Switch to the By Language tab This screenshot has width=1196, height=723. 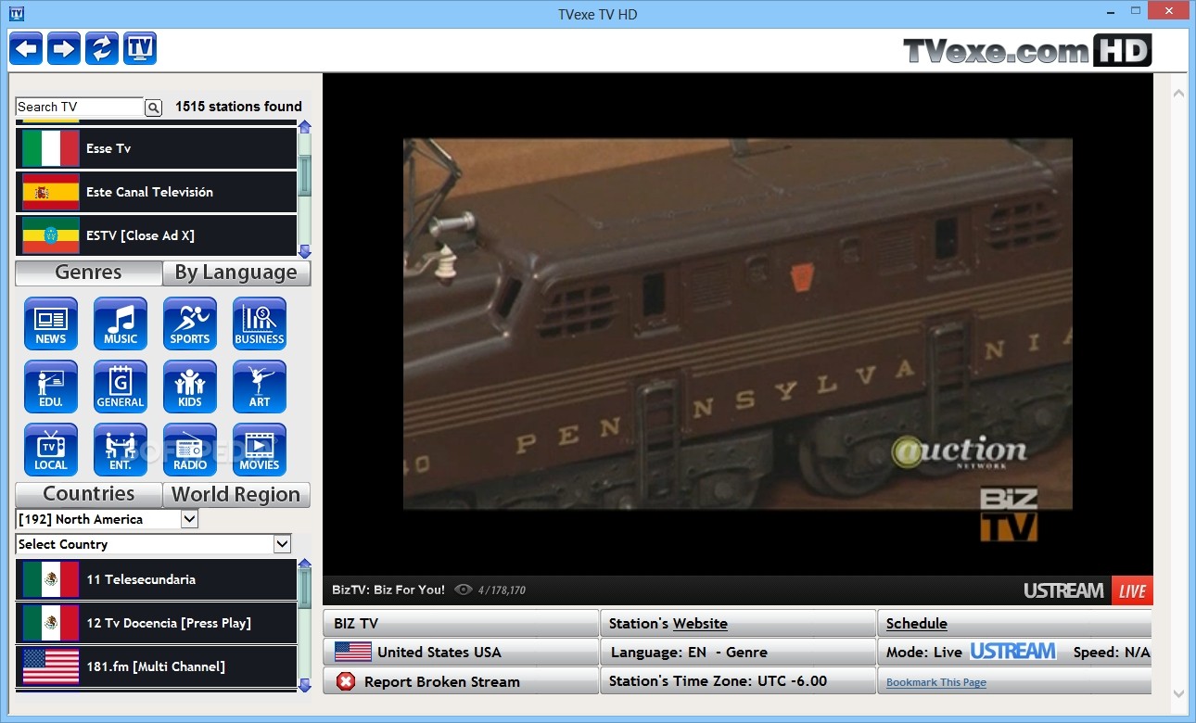pyautogui.click(x=236, y=273)
